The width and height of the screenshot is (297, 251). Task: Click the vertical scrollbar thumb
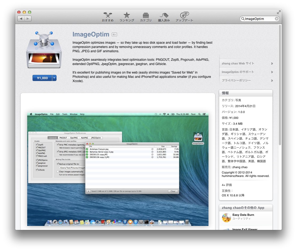pyautogui.click(x=280, y=85)
